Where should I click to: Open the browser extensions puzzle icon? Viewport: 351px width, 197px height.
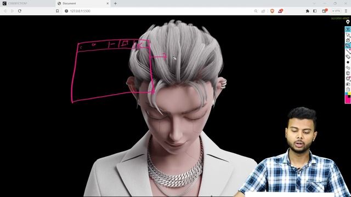(307, 11)
